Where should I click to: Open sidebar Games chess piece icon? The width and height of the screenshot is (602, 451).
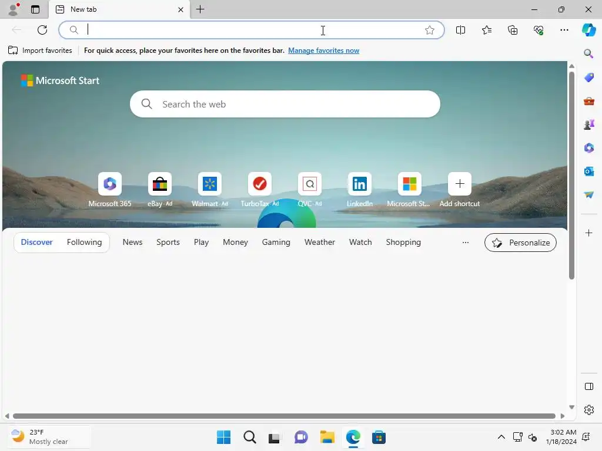pyautogui.click(x=588, y=124)
